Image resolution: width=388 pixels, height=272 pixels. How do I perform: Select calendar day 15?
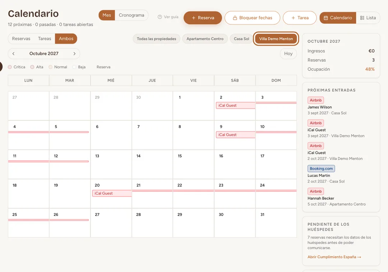click(x=194, y=164)
